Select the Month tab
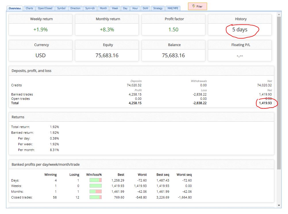 103,8
